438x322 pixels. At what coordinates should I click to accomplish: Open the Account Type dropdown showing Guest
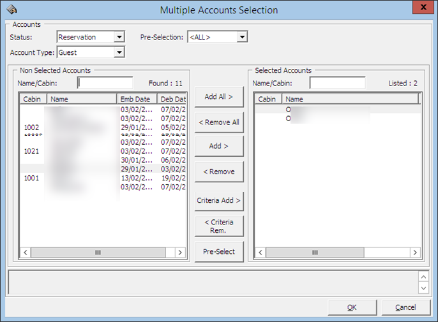91,52
